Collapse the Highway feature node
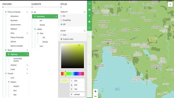Screen dimensions: 174x98 (9, 54)
